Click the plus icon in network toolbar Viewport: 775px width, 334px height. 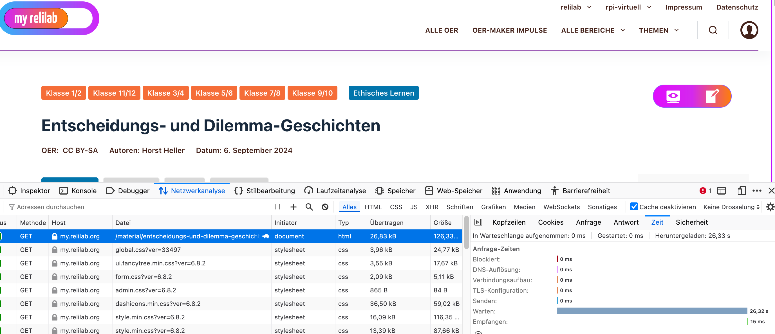pos(293,207)
